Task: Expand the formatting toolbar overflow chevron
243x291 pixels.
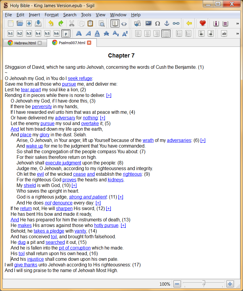Action: (x=237, y=33)
